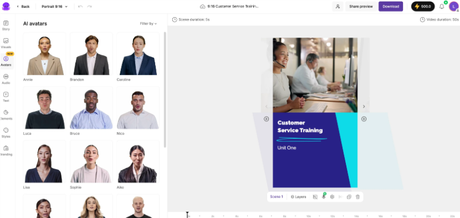This screenshot has width=460, height=218.
Task: Click the purple Download button
Action: 390,6
